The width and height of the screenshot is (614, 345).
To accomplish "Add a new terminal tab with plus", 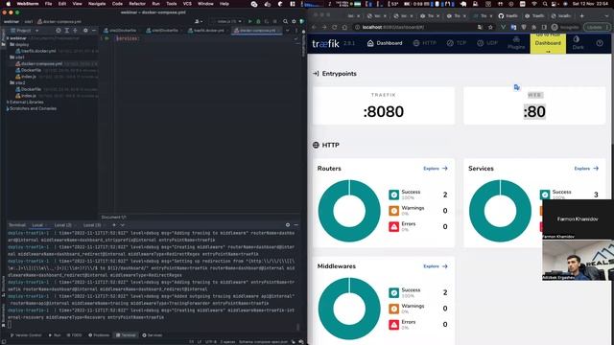I will [x=114, y=225].
